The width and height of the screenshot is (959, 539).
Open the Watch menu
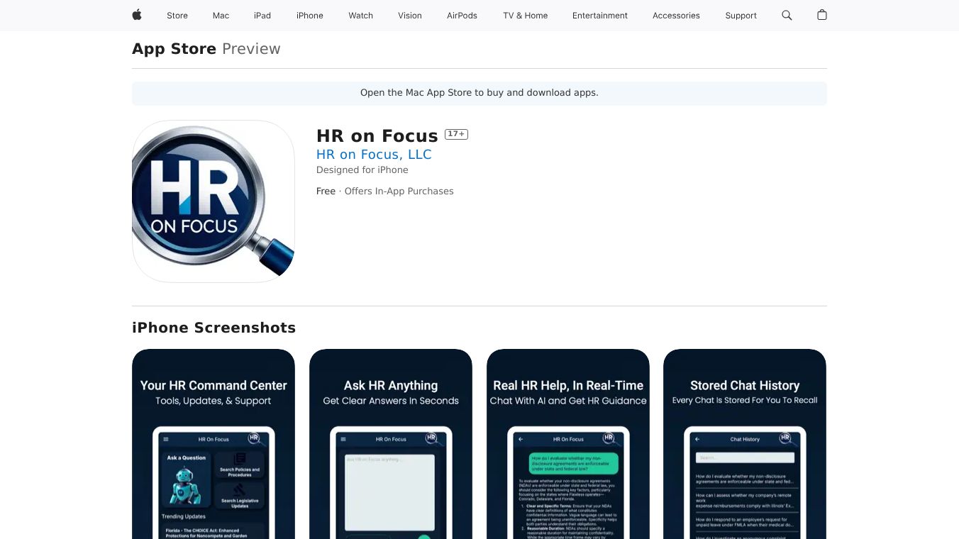(361, 16)
